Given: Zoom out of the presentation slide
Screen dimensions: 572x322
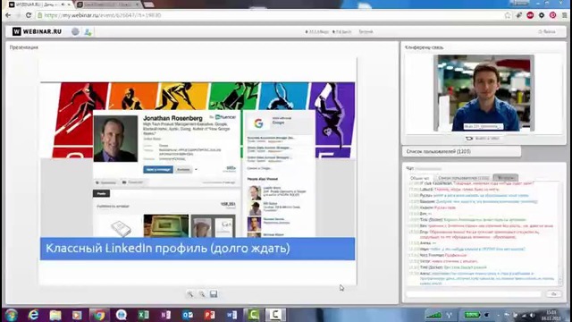Looking at the screenshot, I should [202, 294].
